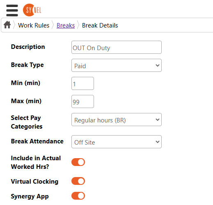Open the Break Type dropdown showing Paid
Viewport: 213px width, 205px height.
coord(117,65)
